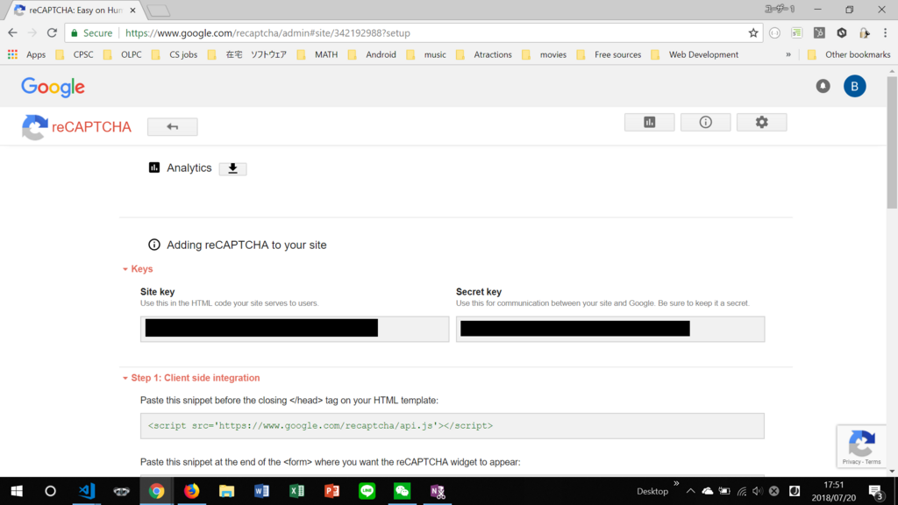Image resolution: width=898 pixels, height=505 pixels.
Task: Open the movies bookmark folder
Action: (544, 54)
